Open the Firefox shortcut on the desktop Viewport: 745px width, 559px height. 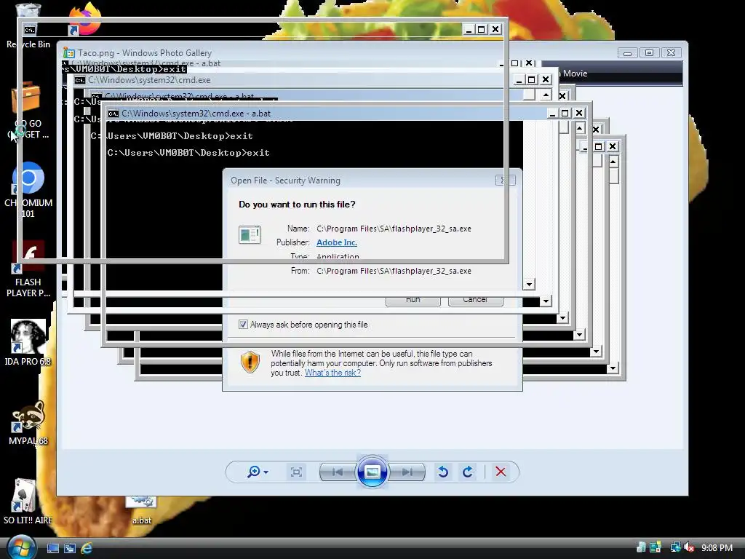coord(86,19)
